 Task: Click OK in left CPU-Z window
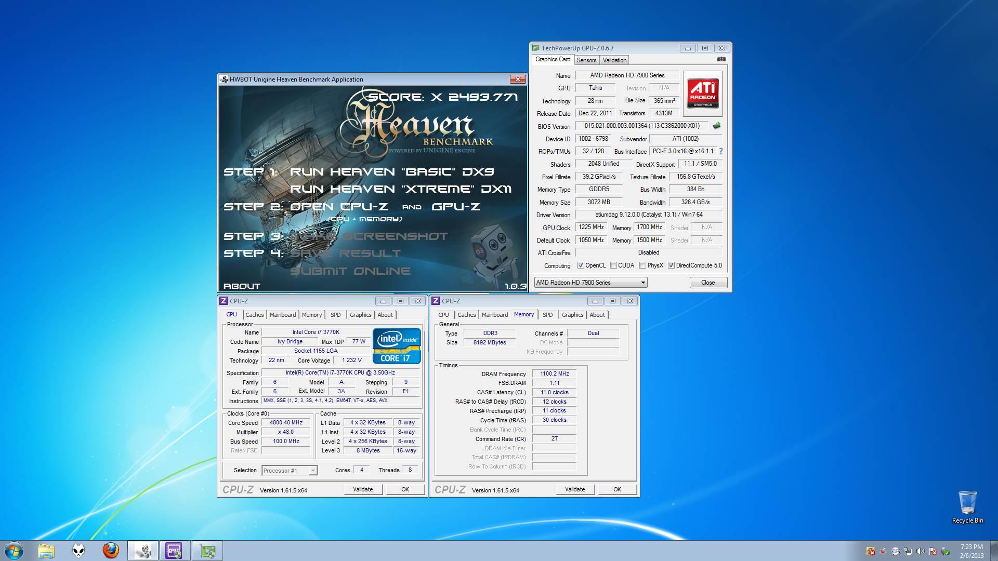coord(405,489)
